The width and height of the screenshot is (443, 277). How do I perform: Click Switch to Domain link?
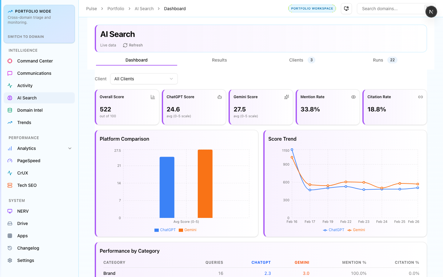point(26,37)
